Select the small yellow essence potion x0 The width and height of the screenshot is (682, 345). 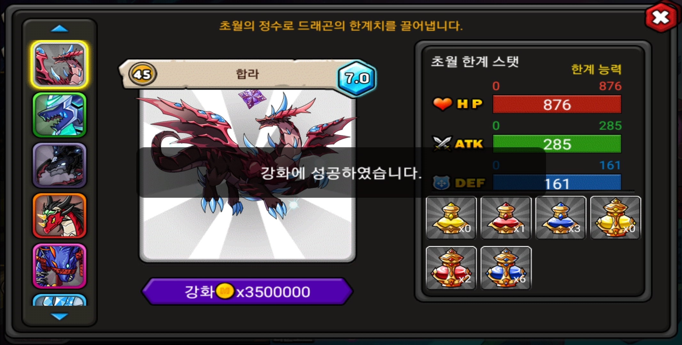pos(451,218)
